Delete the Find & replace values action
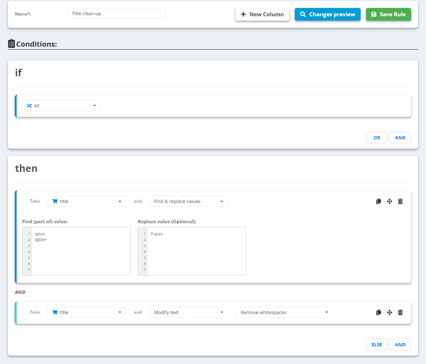The height and width of the screenshot is (364, 426). coord(400,201)
